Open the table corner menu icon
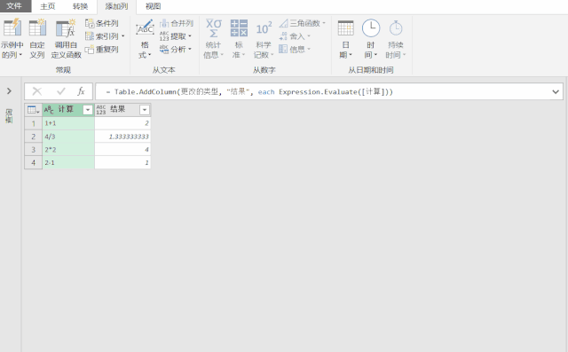Image resolution: width=568 pixels, height=352 pixels. coord(34,110)
